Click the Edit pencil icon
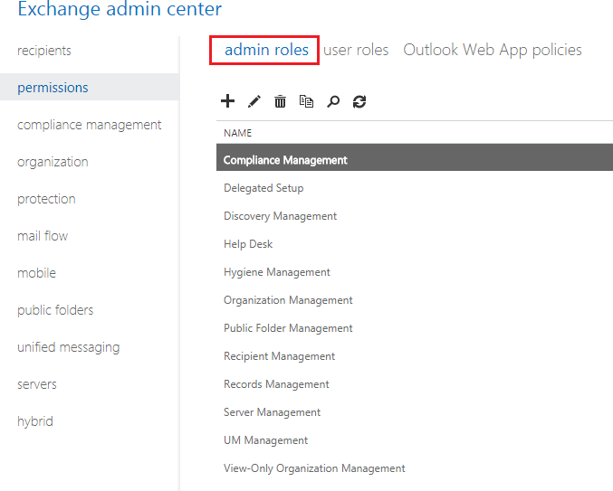The width and height of the screenshot is (613, 491). click(254, 101)
